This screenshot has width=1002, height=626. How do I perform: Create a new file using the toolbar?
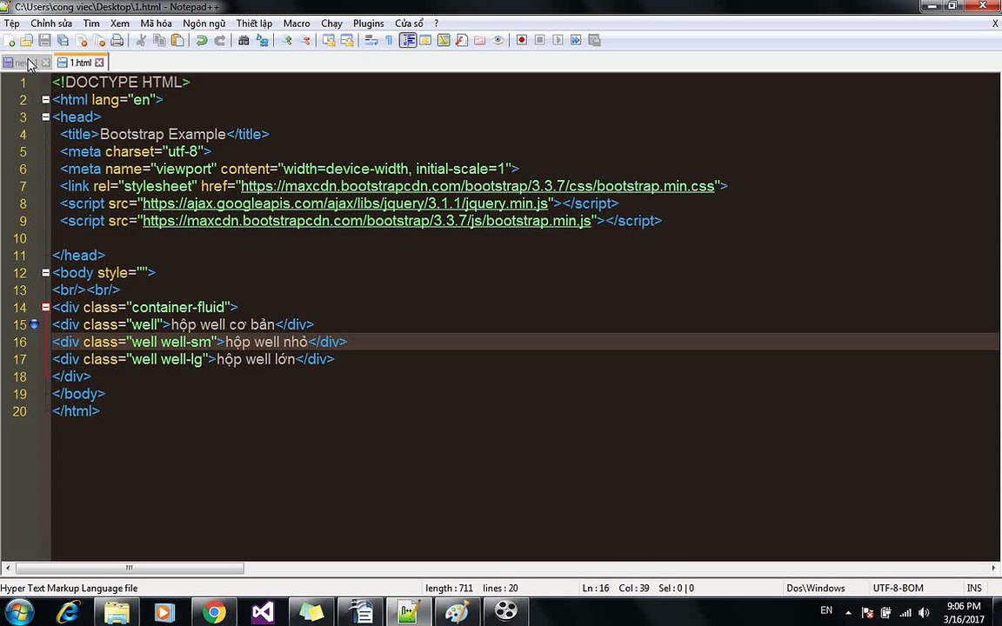pos(10,40)
